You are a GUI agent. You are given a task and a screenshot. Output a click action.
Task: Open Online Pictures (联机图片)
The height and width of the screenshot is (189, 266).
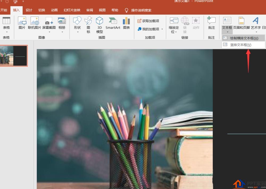point(35,21)
